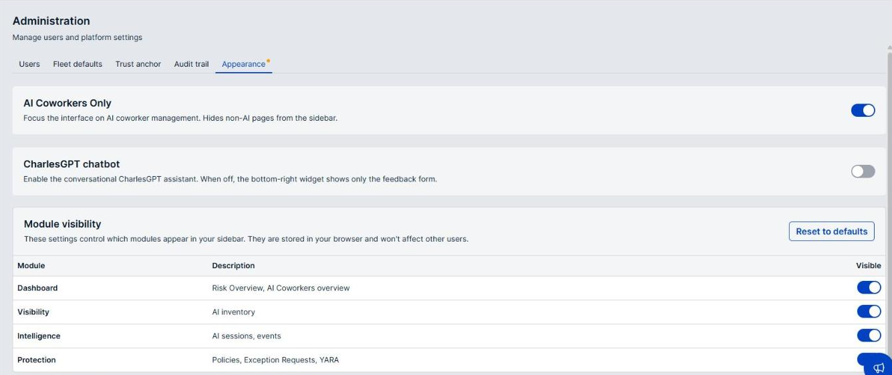Click 'Risk Overview, AI Coworkers overview' description

coord(281,288)
